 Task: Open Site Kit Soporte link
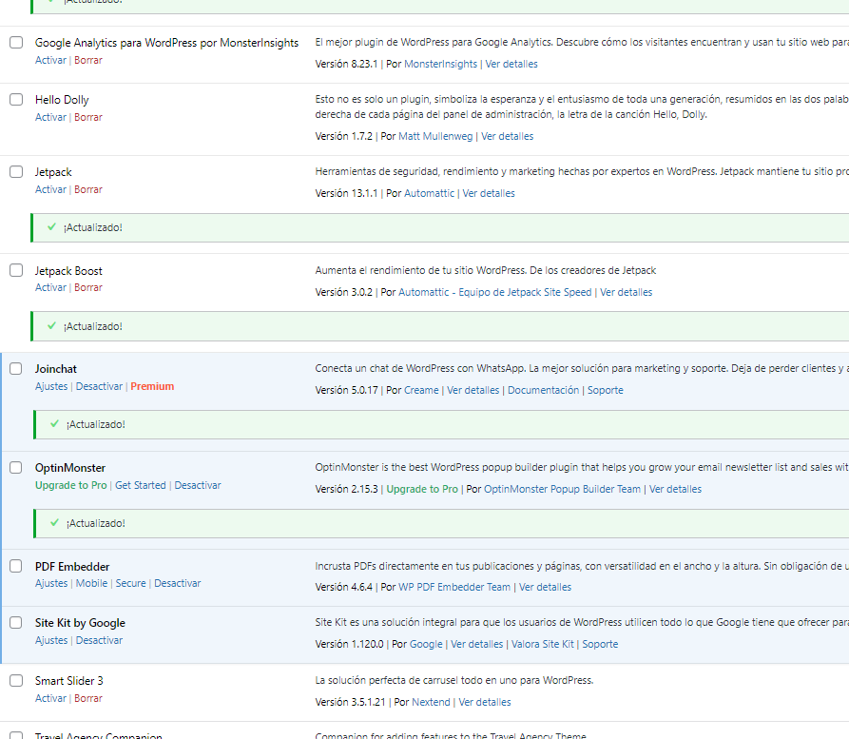click(600, 644)
